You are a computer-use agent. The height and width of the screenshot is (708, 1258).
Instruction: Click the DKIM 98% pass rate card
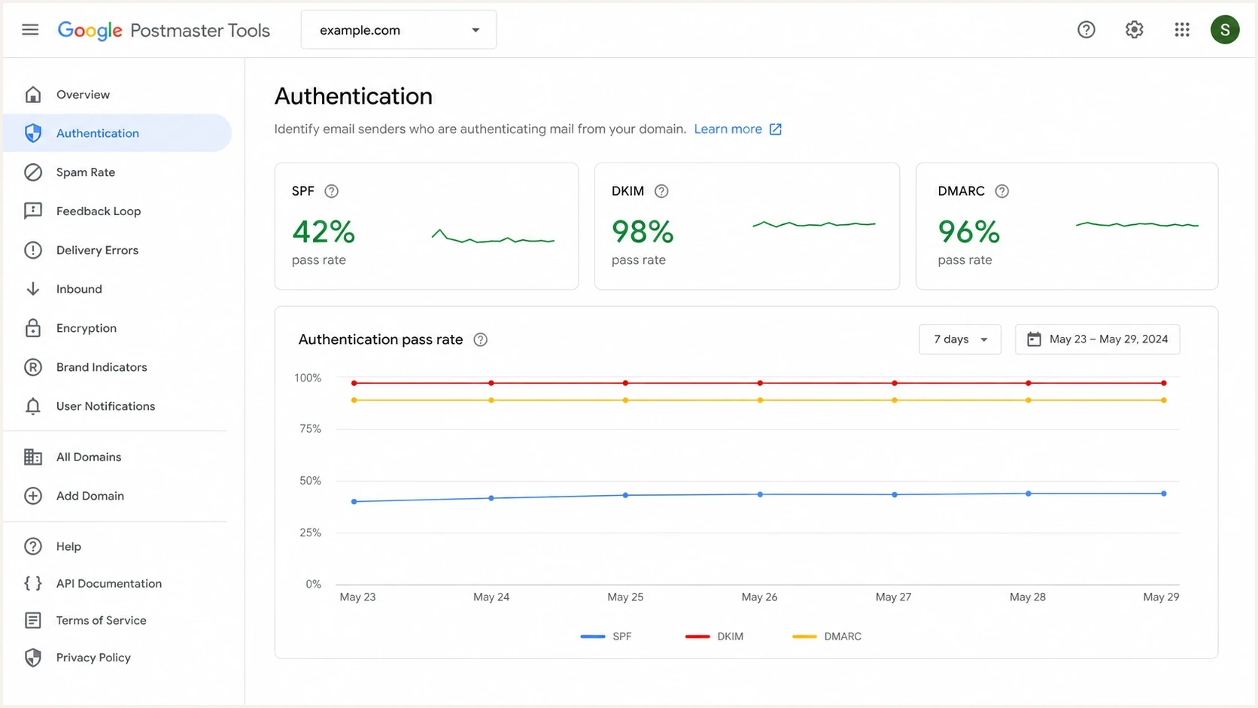(747, 226)
